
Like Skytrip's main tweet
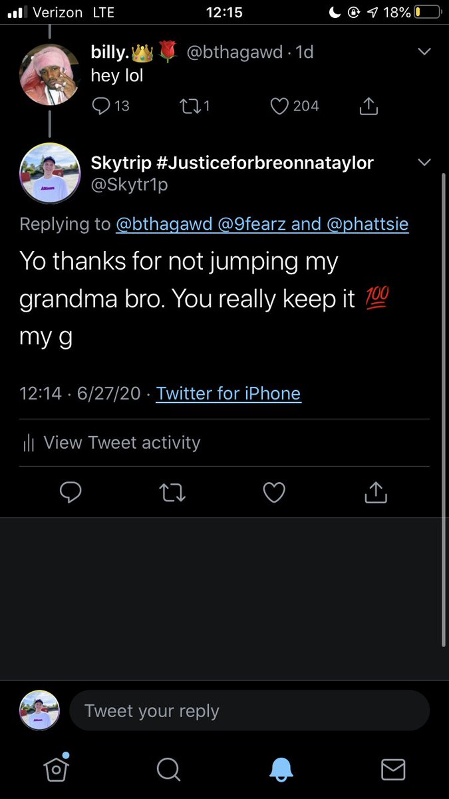point(274,492)
